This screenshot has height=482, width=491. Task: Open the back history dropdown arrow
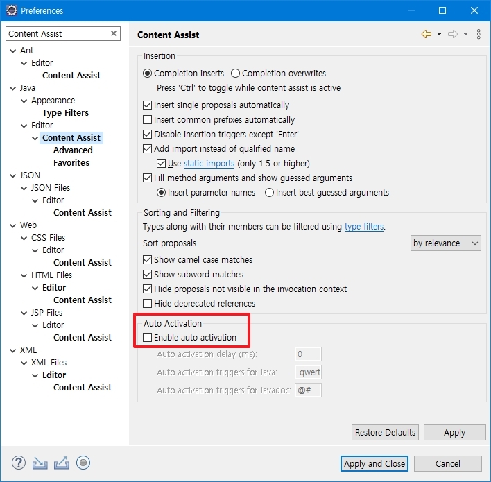pos(439,34)
